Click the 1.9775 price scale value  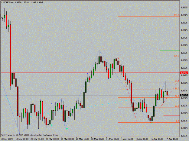click(x=184, y=30)
